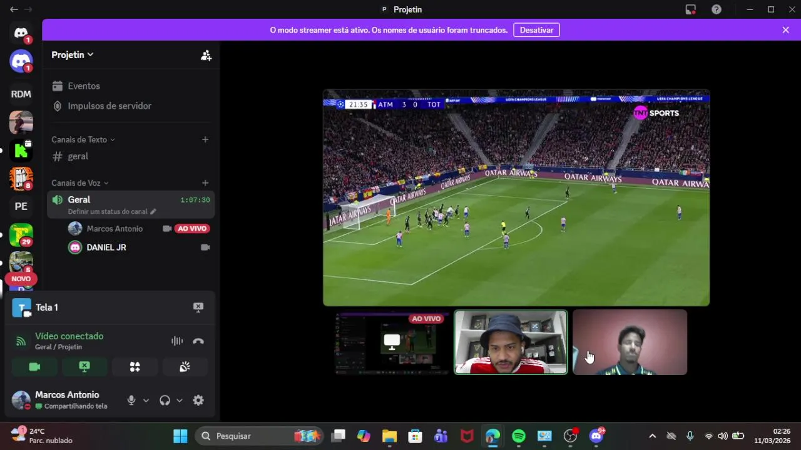Viewport: 801px width, 450px height.
Task: Click the main football stream video
Action: (x=516, y=198)
